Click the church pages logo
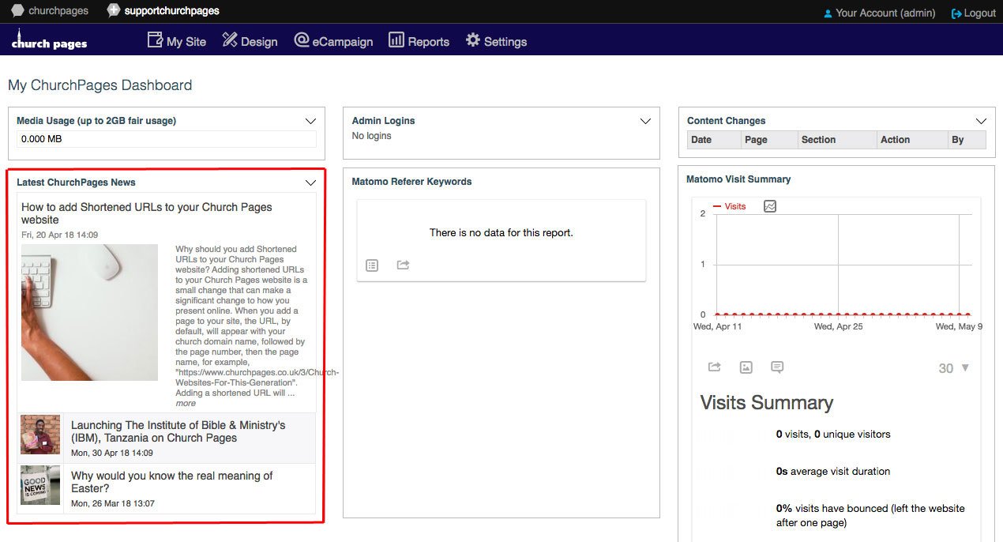This screenshot has width=1003, height=542. coord(49,40)
